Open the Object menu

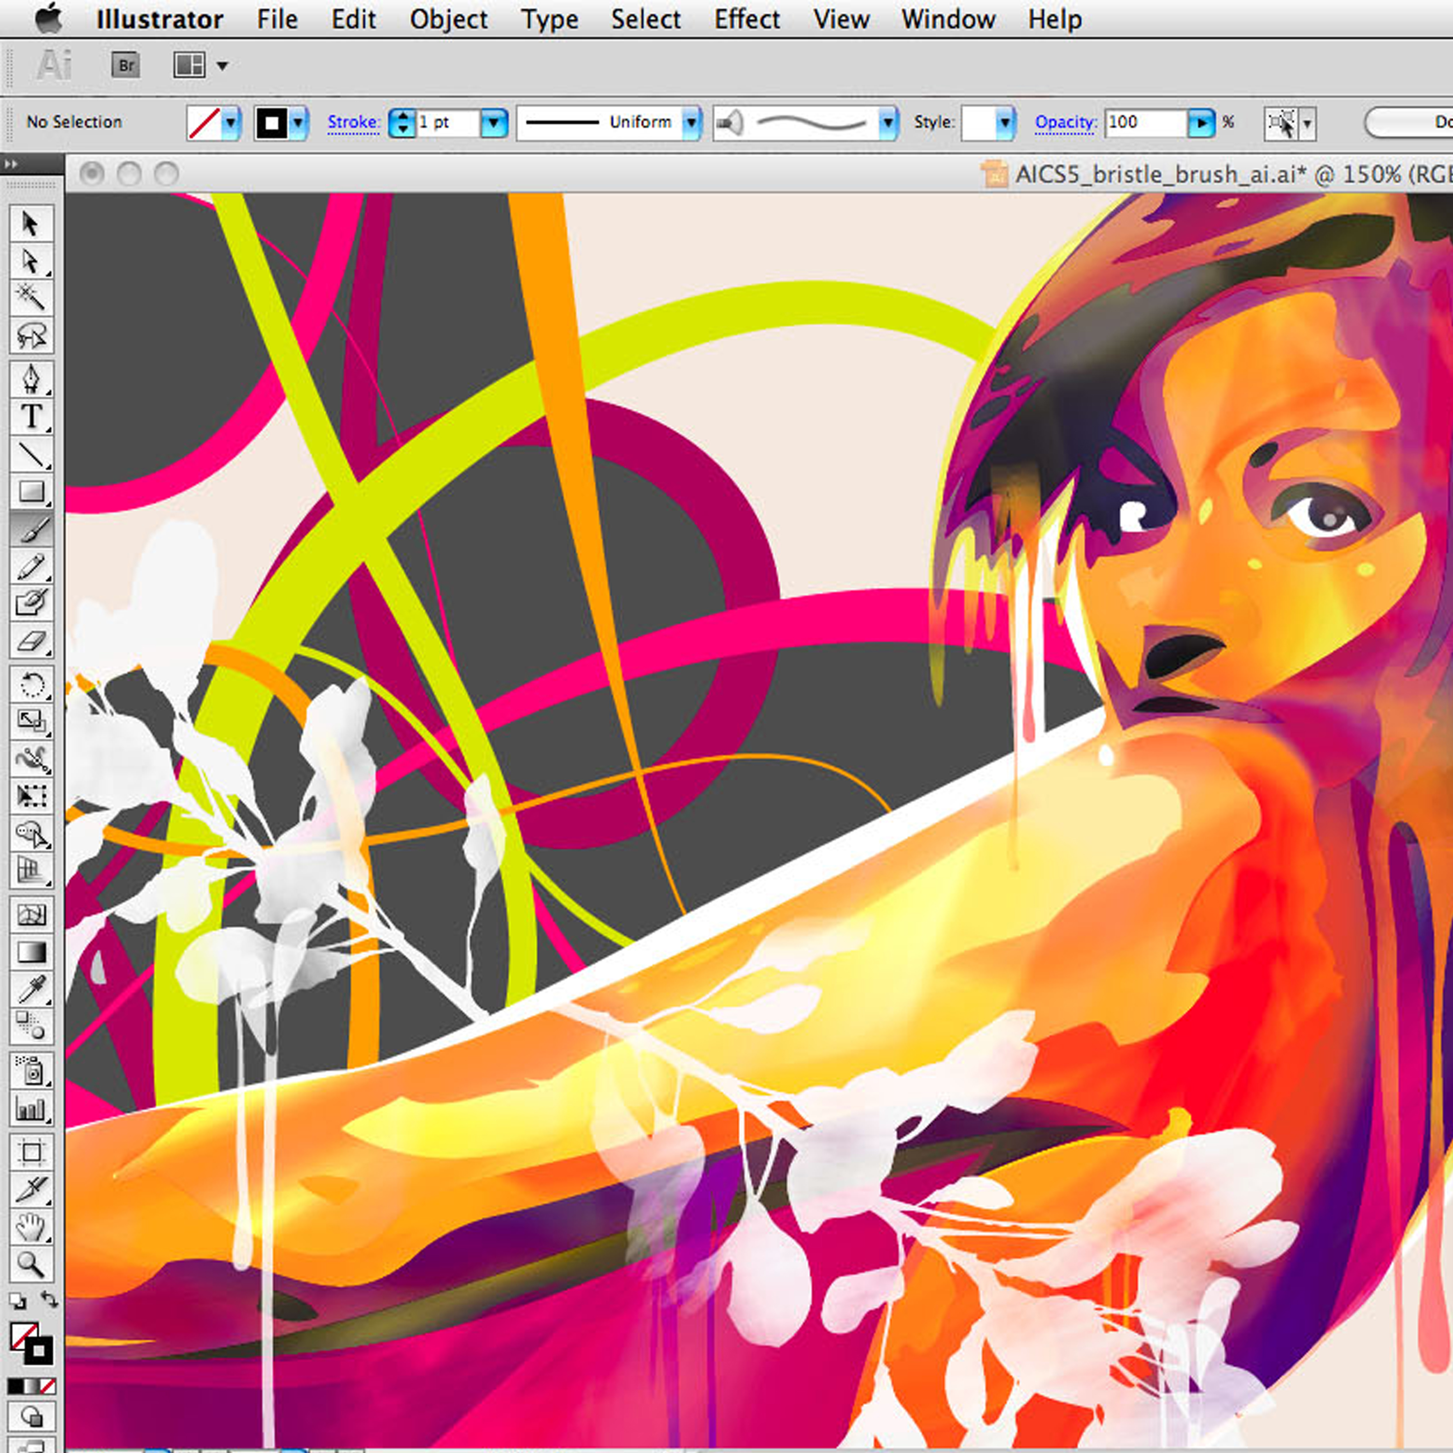tap(448, 20)
